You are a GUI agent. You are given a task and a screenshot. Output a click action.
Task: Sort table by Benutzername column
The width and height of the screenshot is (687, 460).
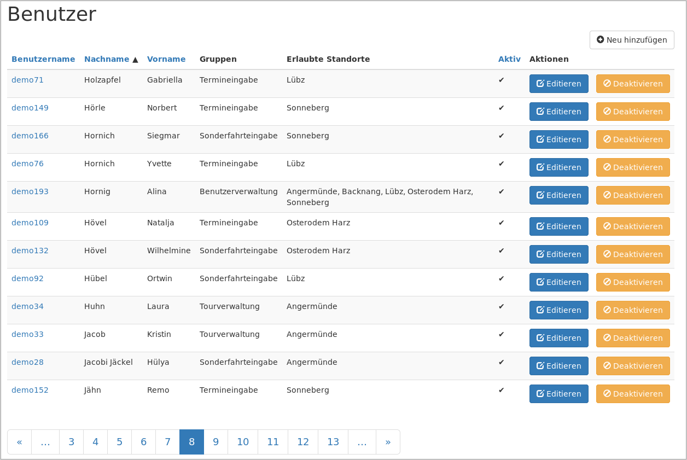click(43, 59)
